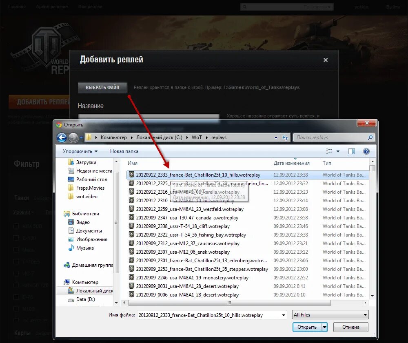Toggle the АМХ 50В tank filter checkbox
The width and height of the screenshot is (408, 343).
[x=16, y=226]
